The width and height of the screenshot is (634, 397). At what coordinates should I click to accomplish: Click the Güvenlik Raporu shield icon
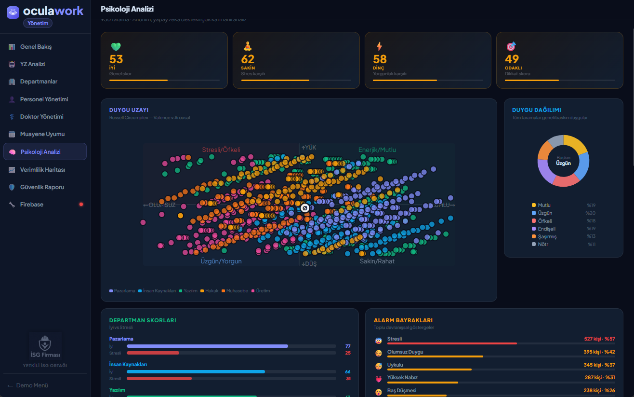point(12,187)
